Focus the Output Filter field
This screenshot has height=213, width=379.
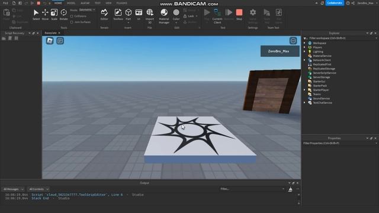[x=252, y=189]
